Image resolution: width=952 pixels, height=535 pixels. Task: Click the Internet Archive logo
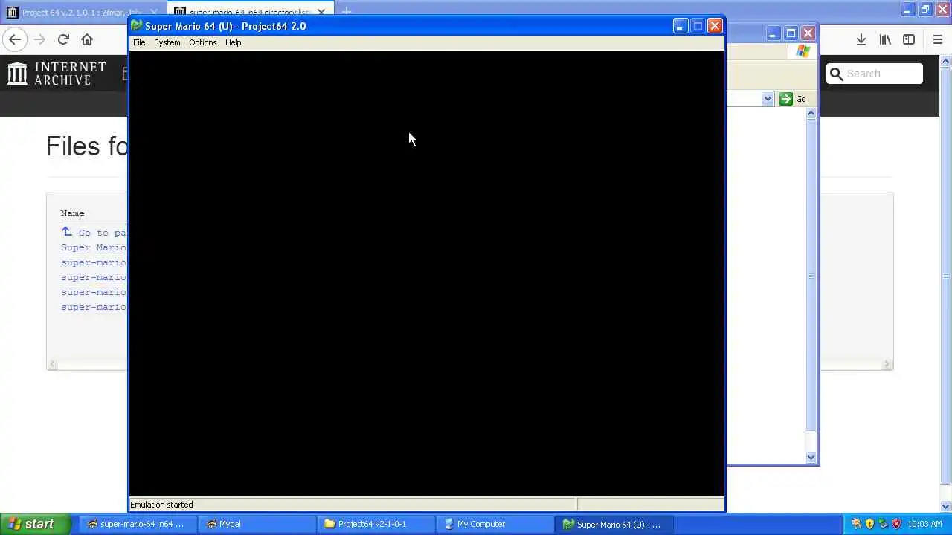coord(57,73)
